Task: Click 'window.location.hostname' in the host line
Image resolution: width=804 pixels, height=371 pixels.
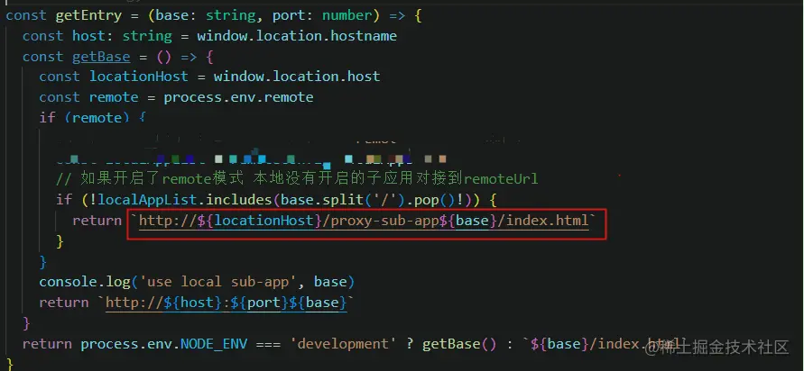Action: tap(297, 36)
